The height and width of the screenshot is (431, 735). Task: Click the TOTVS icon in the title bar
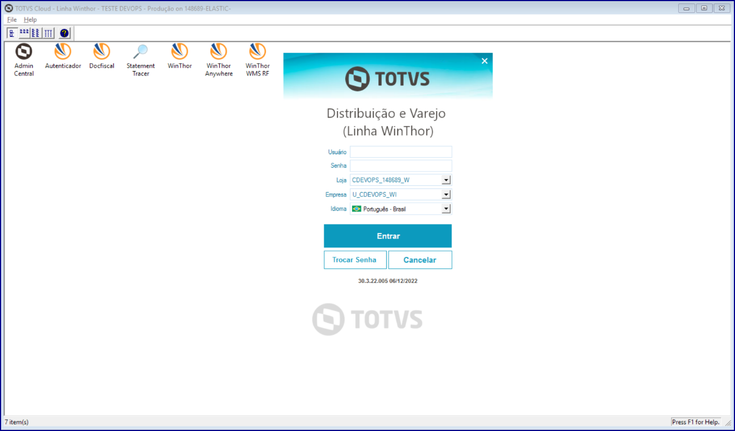pyautogui.click(x=9, y=8)
